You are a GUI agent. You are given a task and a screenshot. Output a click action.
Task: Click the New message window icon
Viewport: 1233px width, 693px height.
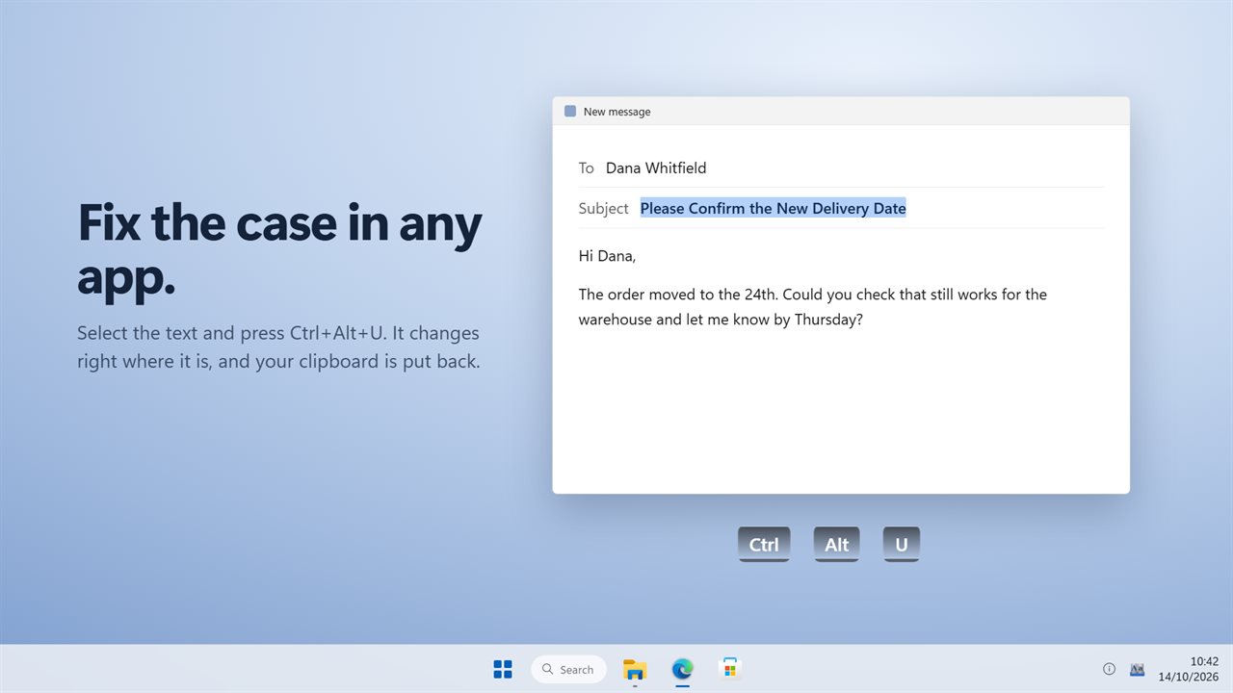[570, 112]
